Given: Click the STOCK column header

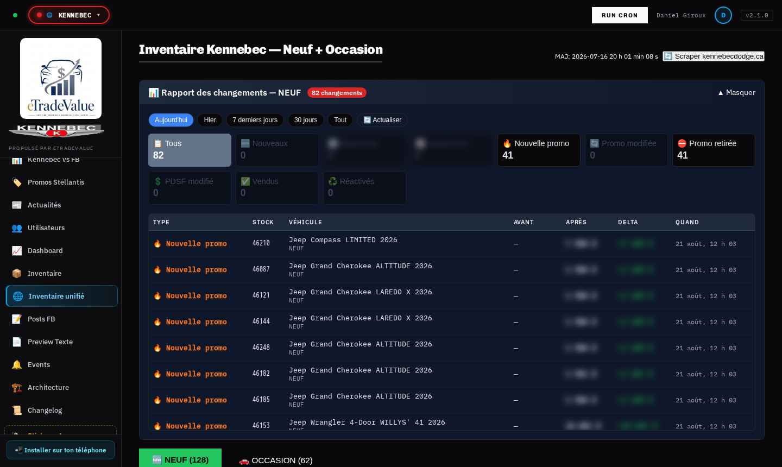Looking at the screenshot, I should [263, 222].
